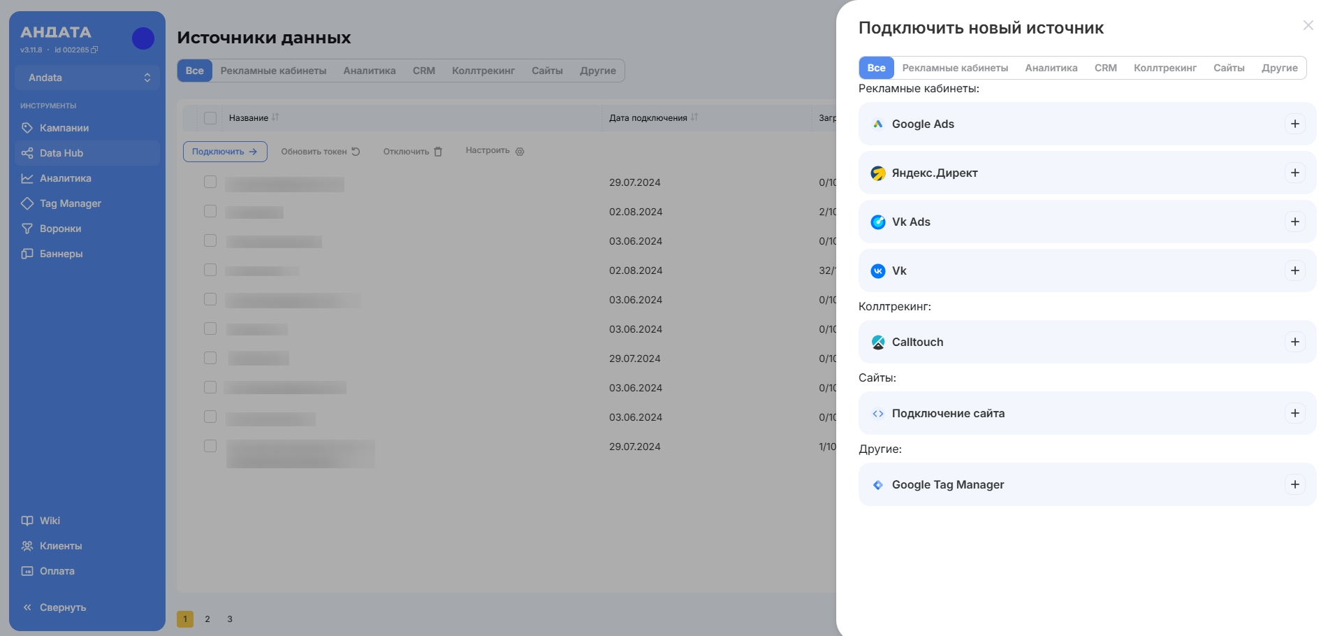The width and height of the screenshot is (1335, 636).
Task: Open Аналитика in sidebar
Action: tap(87, 178)
